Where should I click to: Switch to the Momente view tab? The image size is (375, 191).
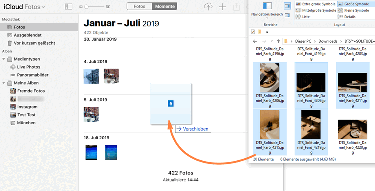click(165, 6)
